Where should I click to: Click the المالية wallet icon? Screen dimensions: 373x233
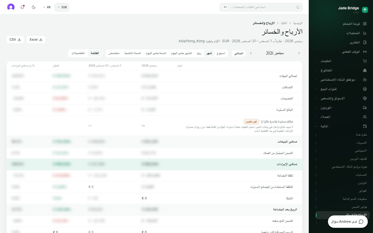tap(365, 126)
